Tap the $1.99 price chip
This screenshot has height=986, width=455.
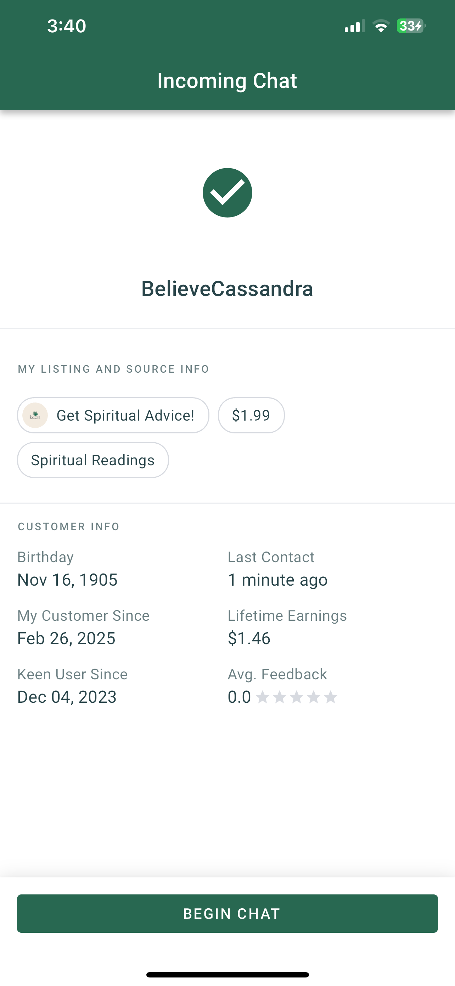(x=251, y=415)
